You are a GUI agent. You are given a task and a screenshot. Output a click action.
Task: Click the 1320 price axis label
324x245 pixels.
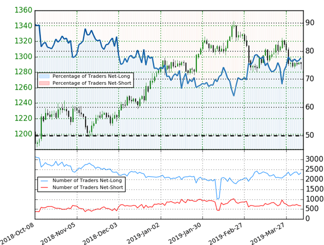(x=23, y=41)
